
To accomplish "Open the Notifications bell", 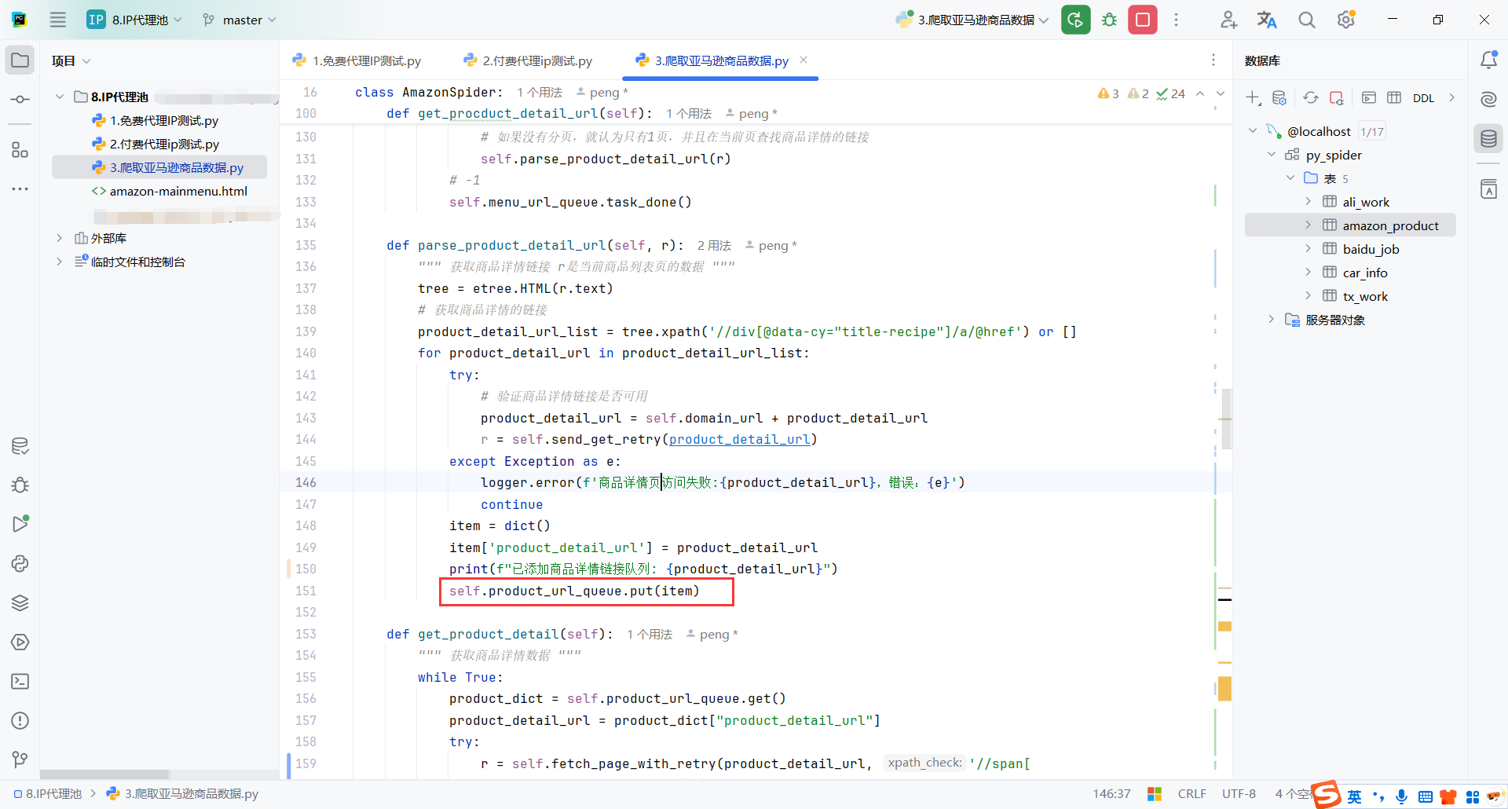I will pos(1488,60).
